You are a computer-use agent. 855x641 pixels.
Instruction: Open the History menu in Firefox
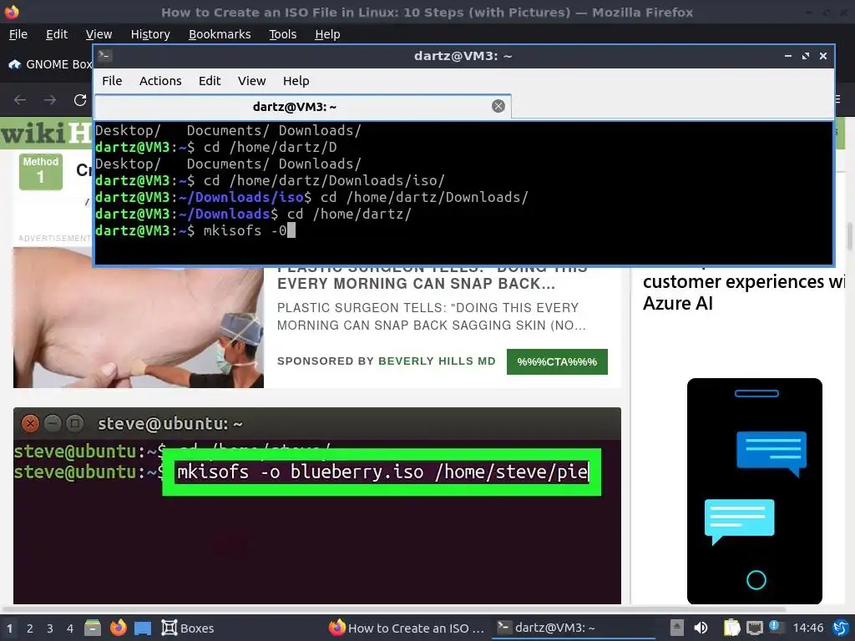[150, 34]
